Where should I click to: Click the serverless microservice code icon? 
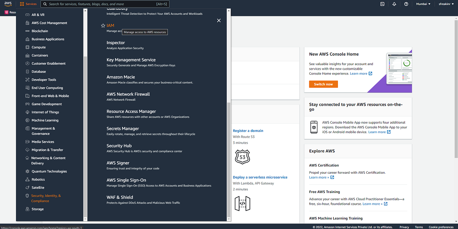tap(242, 203)
